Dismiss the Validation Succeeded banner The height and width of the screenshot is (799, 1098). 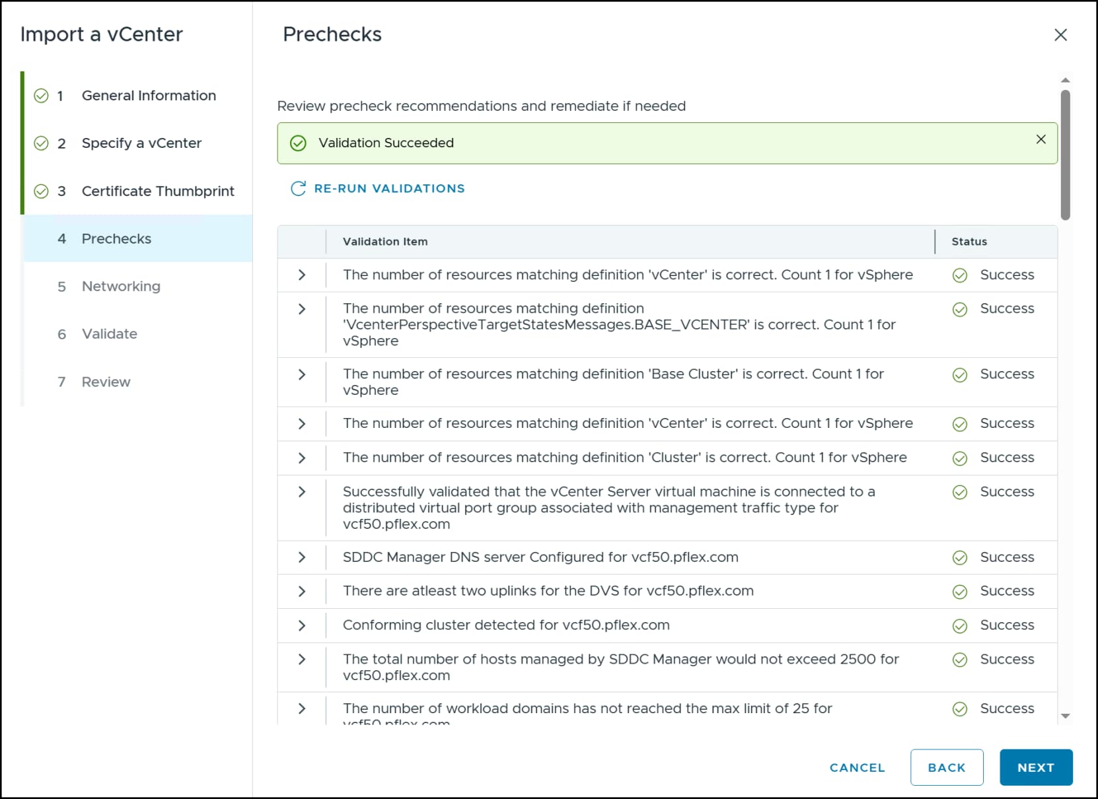[x=1041, y=139]
